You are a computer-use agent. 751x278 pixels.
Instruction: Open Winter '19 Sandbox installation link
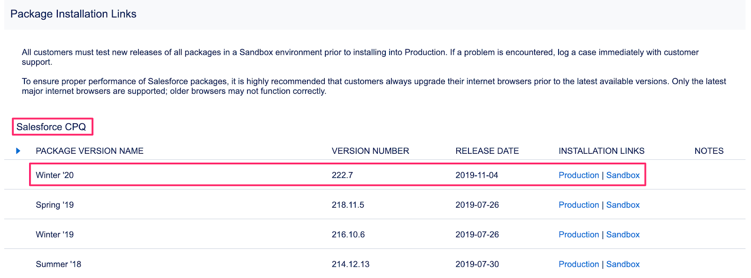(623, 234)
